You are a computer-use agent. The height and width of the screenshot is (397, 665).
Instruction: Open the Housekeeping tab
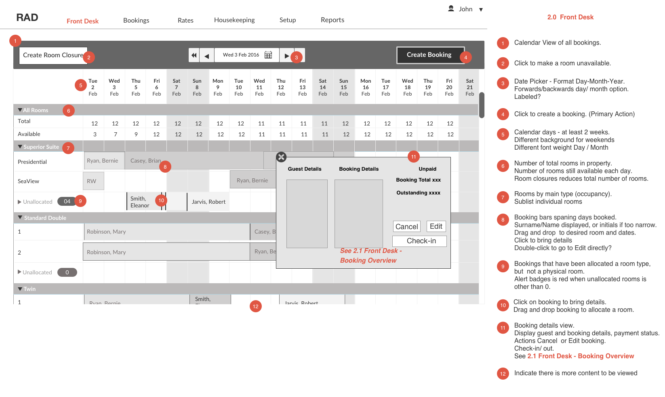point(234,20)
